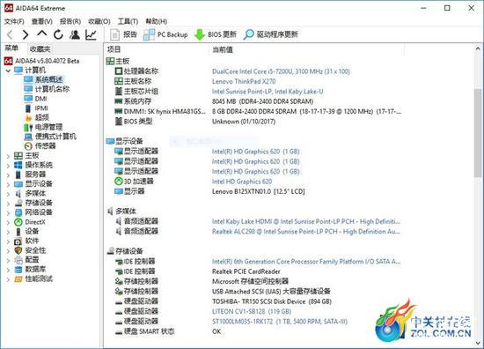Expand the 显示设备 tree node
The image size is (484, 349).
click(x=8, y=185)
